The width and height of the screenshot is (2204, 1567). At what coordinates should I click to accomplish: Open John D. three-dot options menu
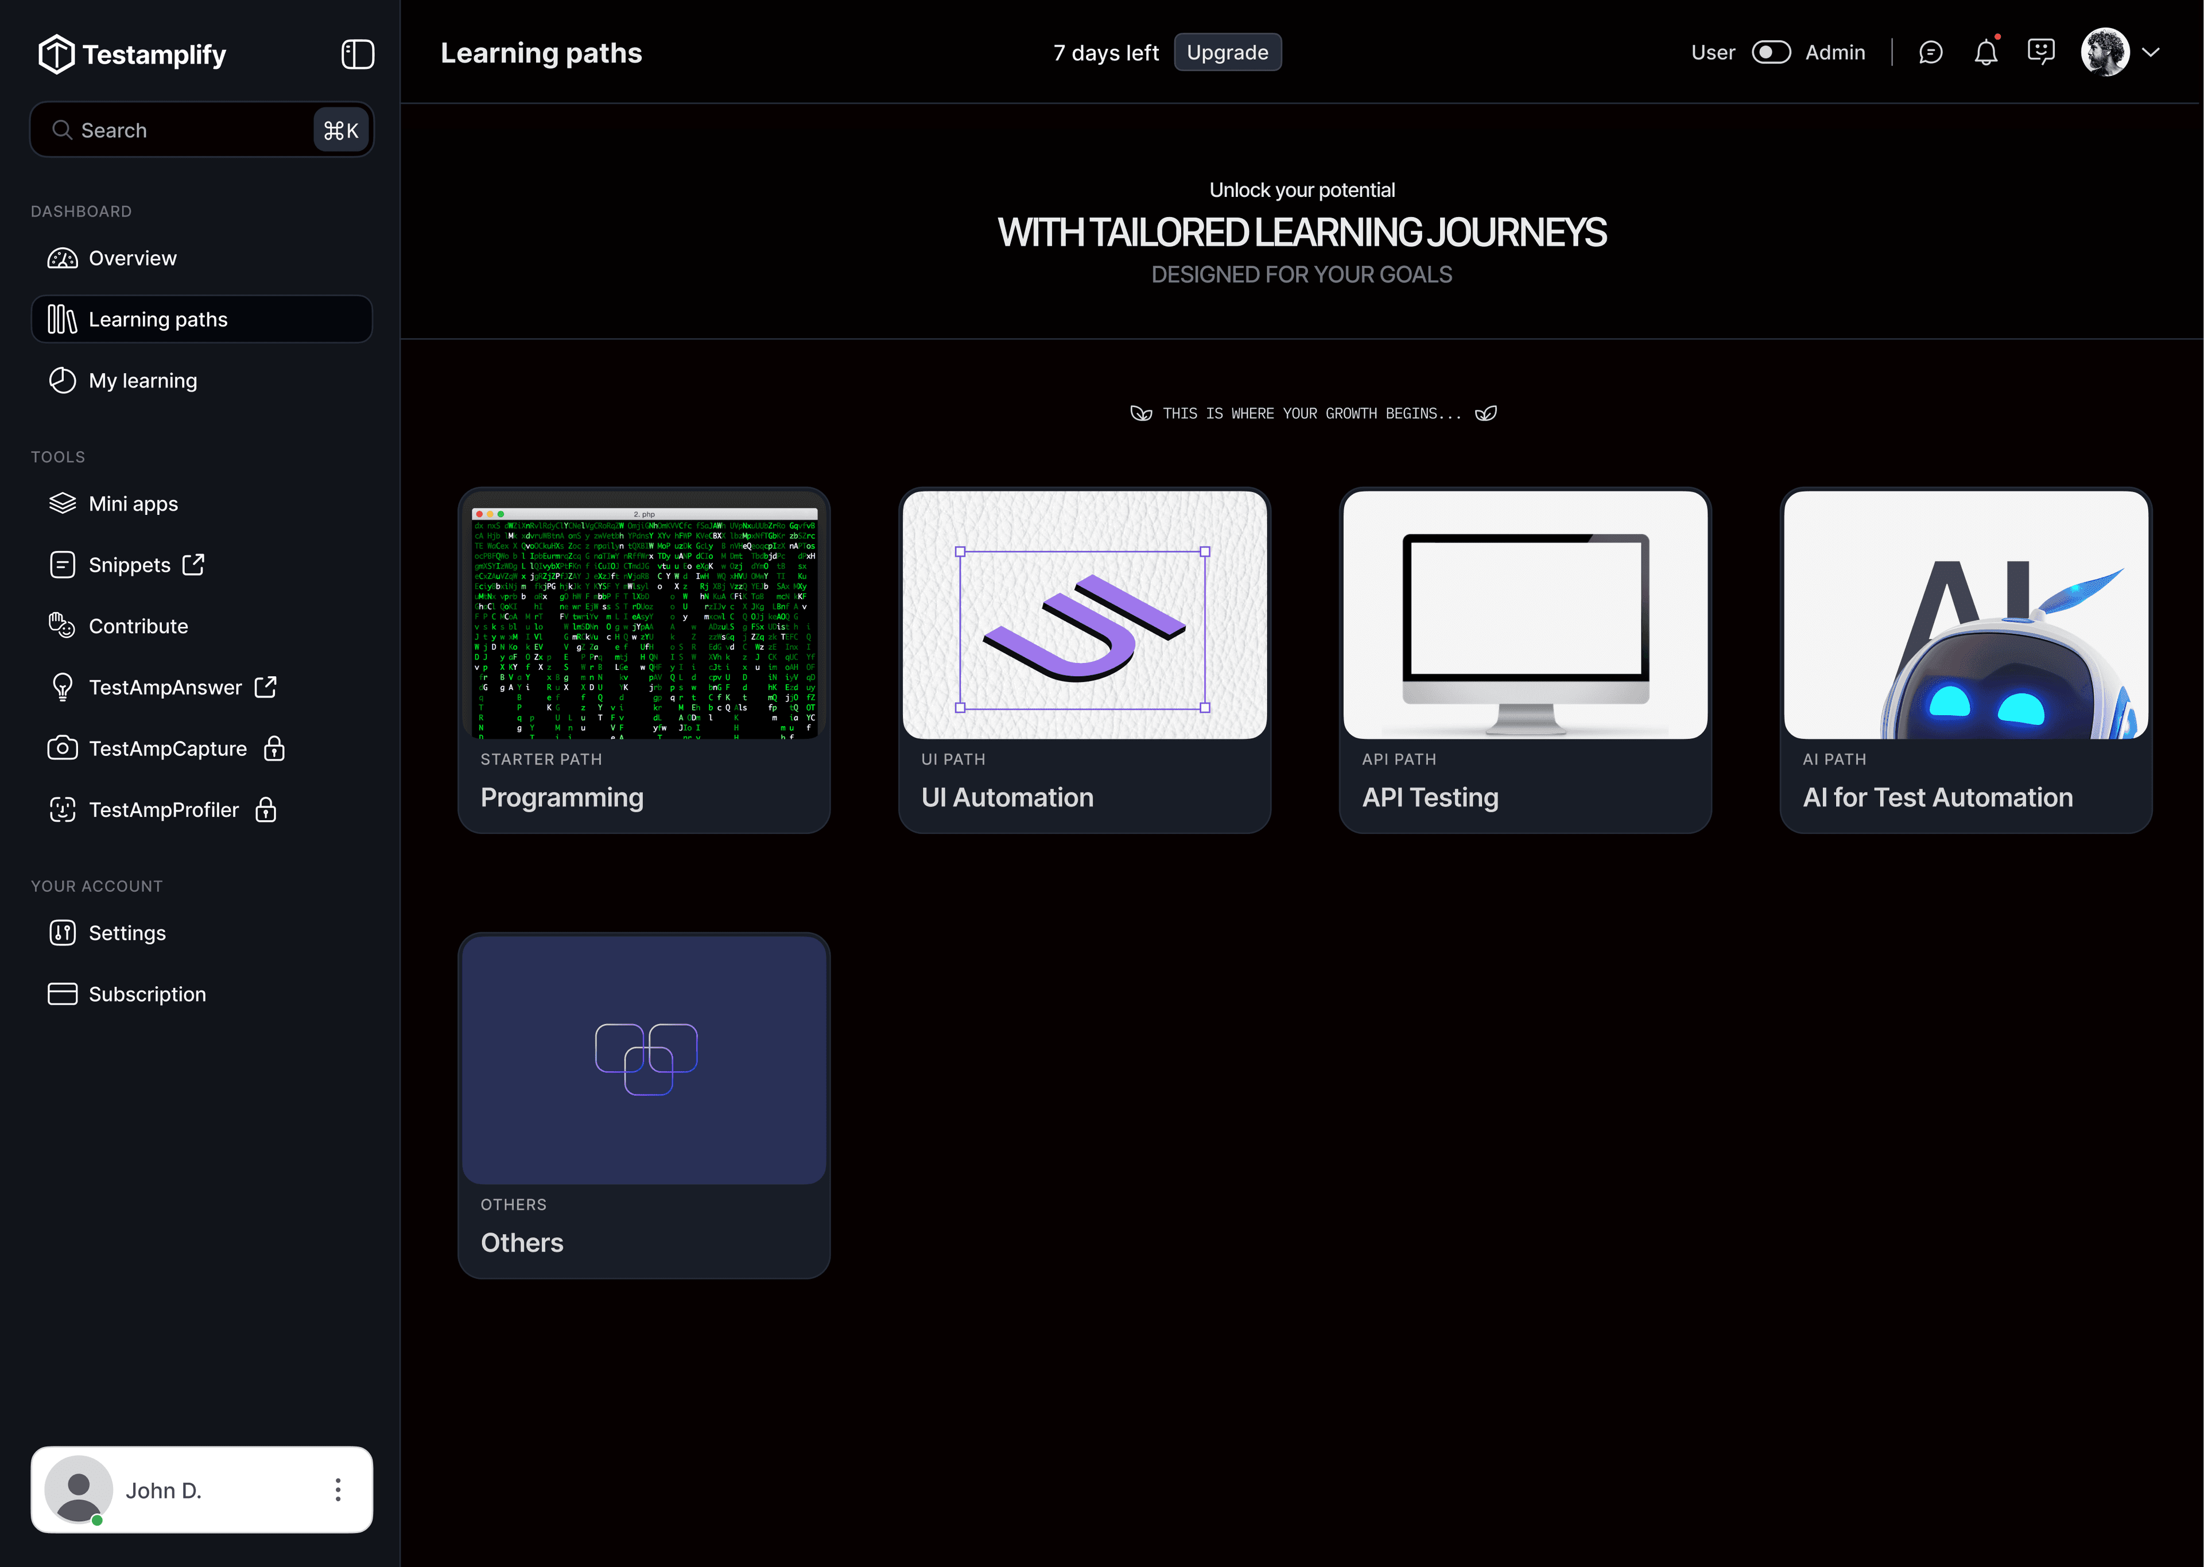pos(337,1490)
